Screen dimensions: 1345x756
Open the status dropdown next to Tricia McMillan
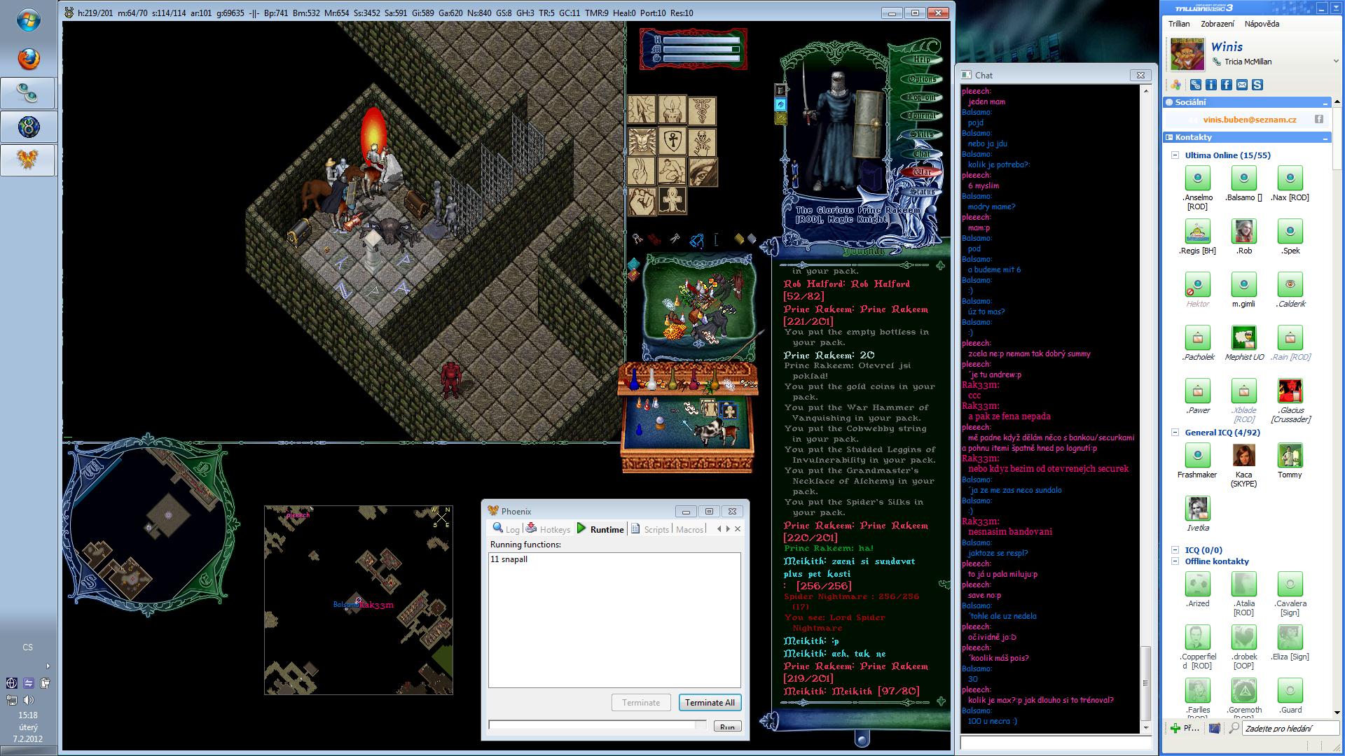point(1336,62)
